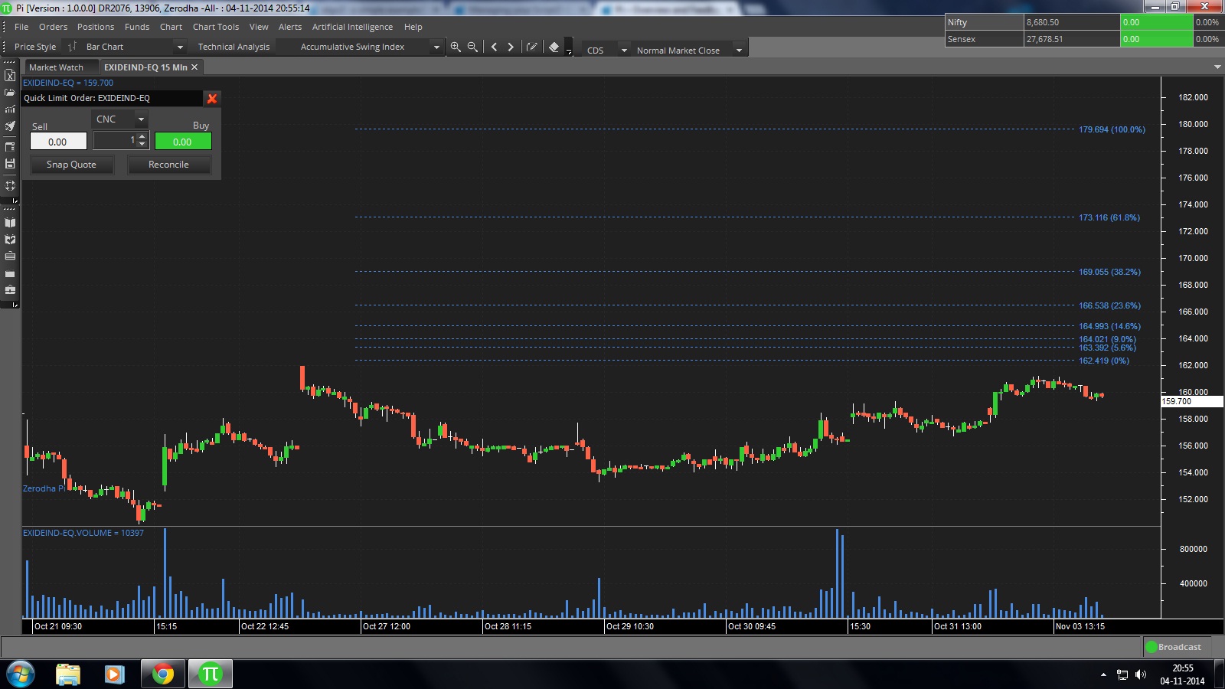Increase order quantity with up stepper
Viewport: 1225px width, 689px height.
point(142,137)
